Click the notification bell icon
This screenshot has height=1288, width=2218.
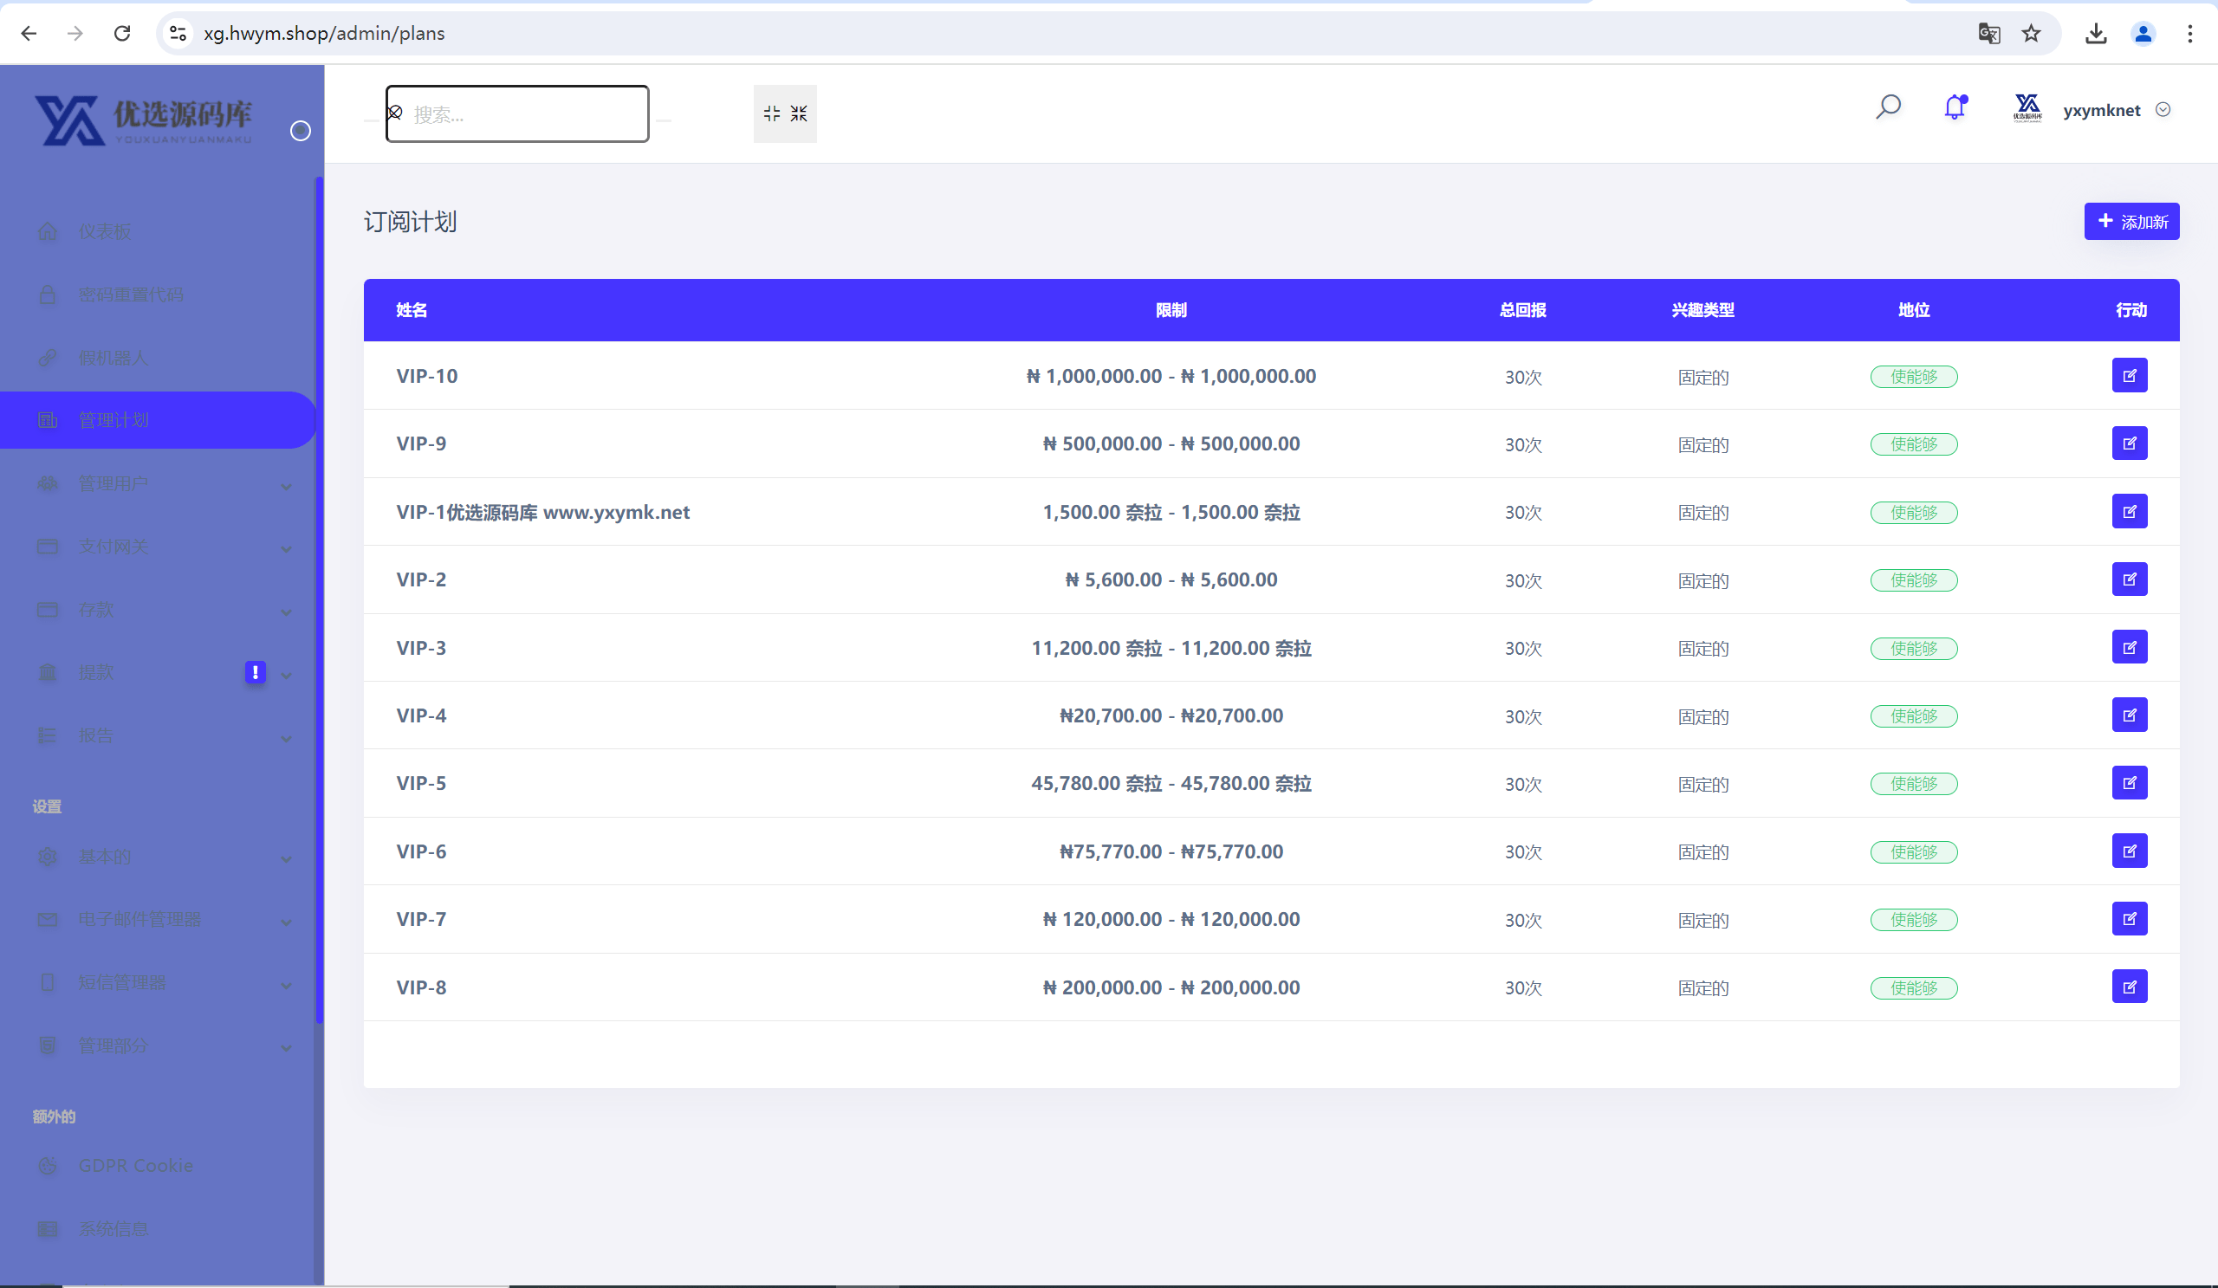[x=1955, y=107]
